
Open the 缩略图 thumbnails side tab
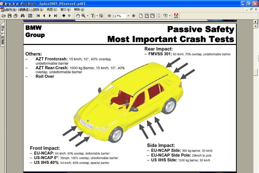click(x=3, y=40)
